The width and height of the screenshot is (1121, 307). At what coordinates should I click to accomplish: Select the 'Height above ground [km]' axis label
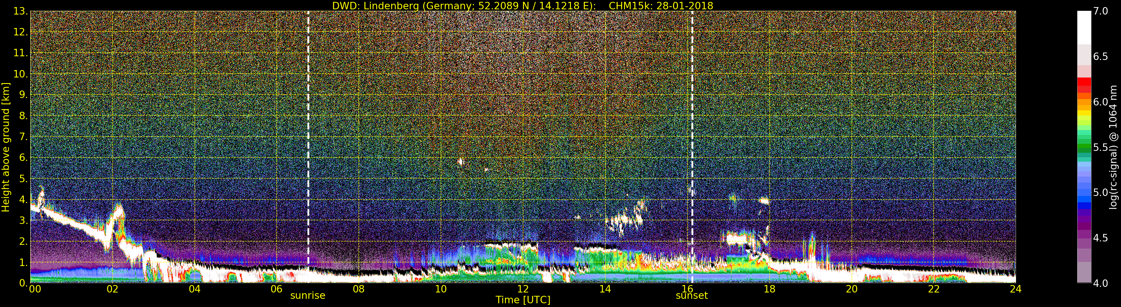click(6, 147)
